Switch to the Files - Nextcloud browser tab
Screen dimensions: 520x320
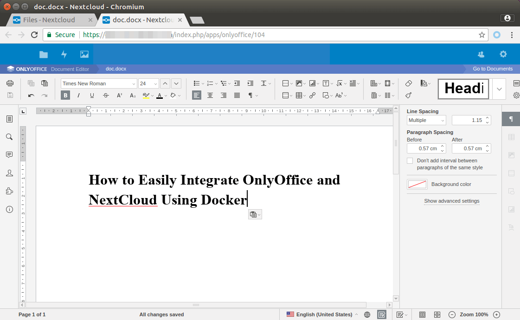click(49, 20)
